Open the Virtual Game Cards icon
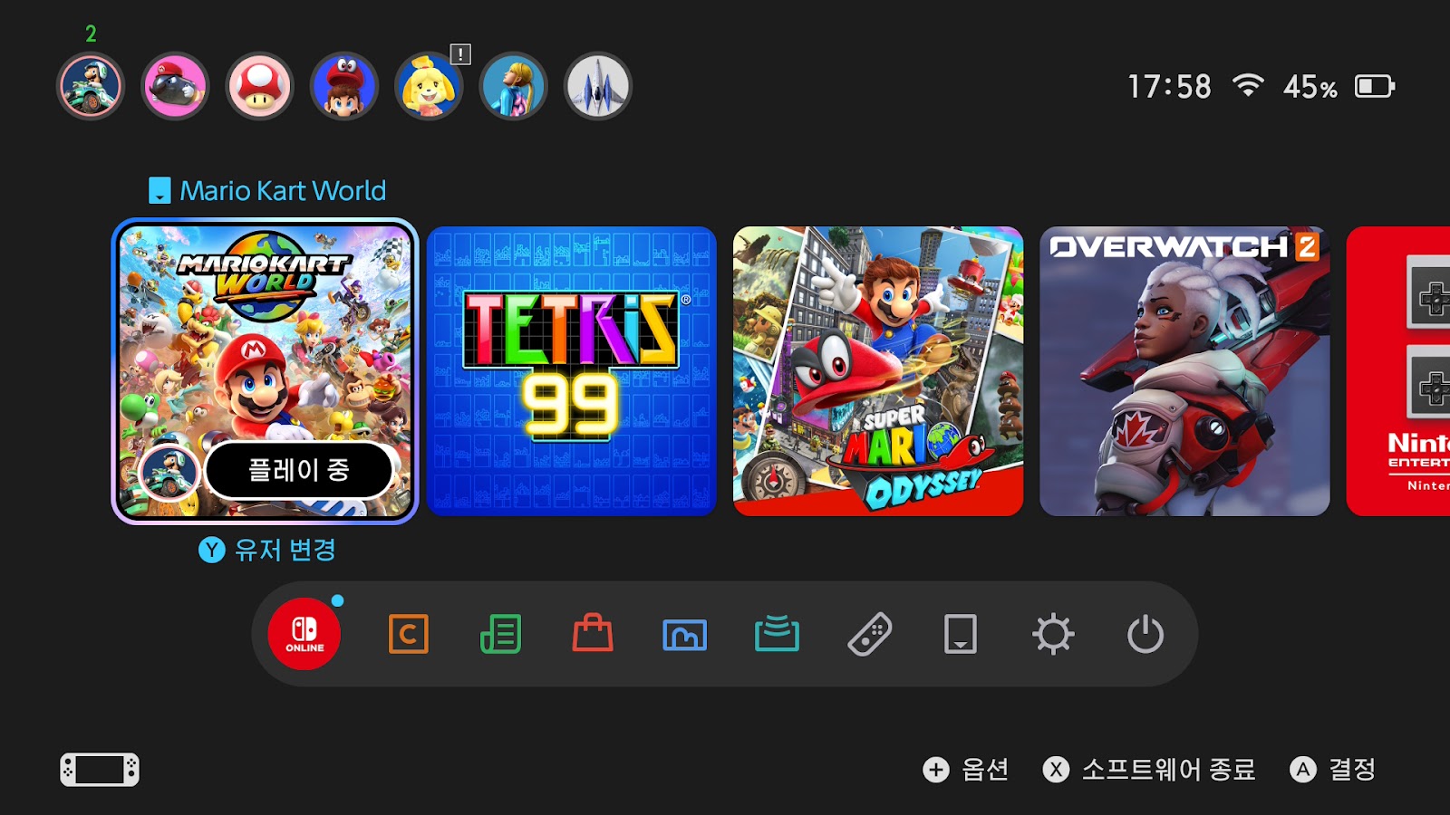Viewport: 1450px width, 815px height. click(961, 634)
